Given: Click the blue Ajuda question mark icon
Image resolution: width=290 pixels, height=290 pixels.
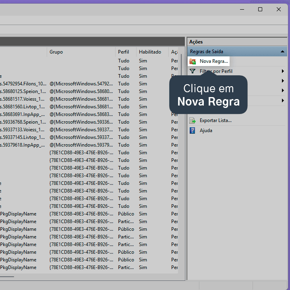Looking at the screenshot, I should [193, 130].
